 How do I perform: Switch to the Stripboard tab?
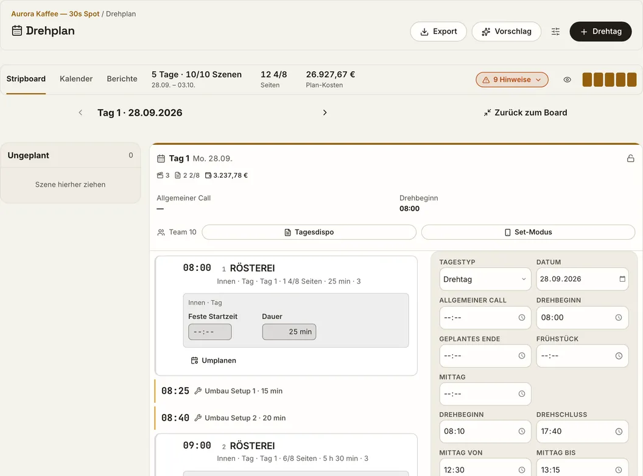coord(26,79)
